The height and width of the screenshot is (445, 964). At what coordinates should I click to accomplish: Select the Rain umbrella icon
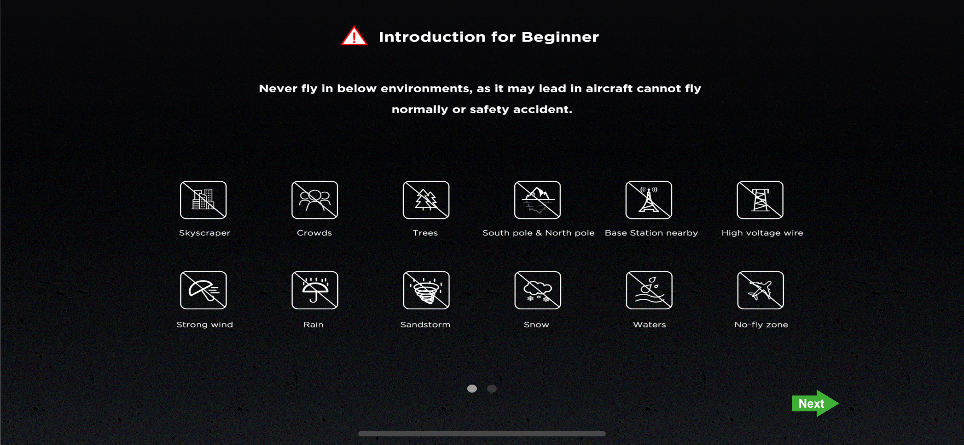point(315,290)
